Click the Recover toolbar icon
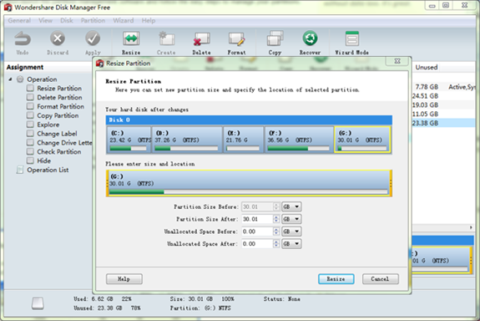 coord(310,38)
